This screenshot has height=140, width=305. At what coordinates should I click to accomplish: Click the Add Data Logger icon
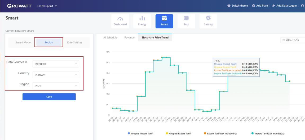[273, 6]
